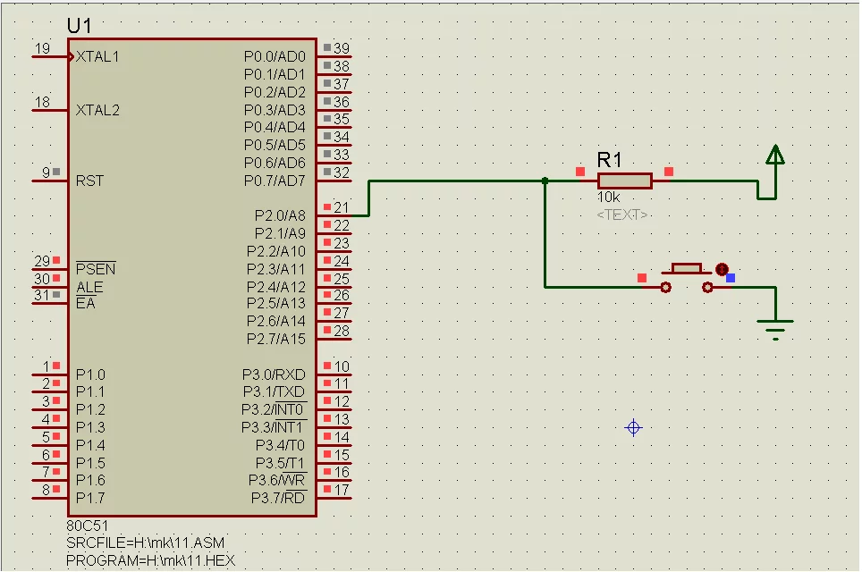Click the SRCFILE=H:\mk\11.ASM property text
This screenshot has height=572, width=862.
point(146,543)
